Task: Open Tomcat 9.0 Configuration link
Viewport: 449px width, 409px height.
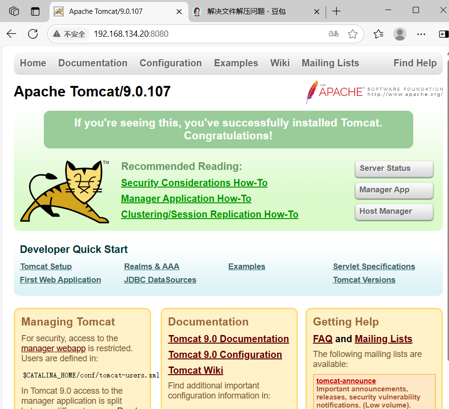Action: pos(225,355)
